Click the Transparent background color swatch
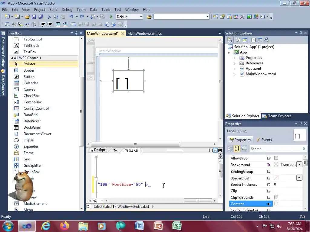 pyautogui.click(x=276, y=164)
